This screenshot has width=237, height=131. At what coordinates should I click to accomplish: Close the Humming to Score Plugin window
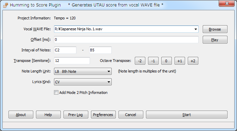pyautogui.click(x=226, y=3)
